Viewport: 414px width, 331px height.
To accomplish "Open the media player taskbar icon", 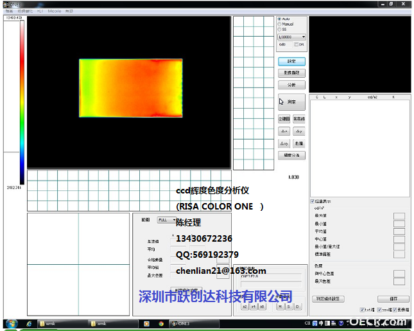I will 146,324.
